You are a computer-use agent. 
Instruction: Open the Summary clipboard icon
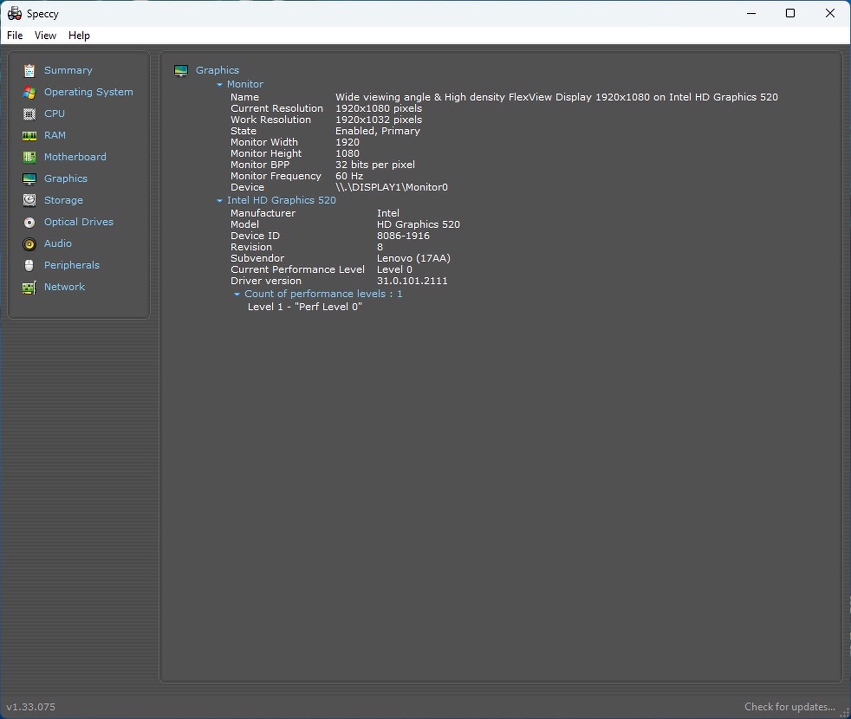point(29,70)
